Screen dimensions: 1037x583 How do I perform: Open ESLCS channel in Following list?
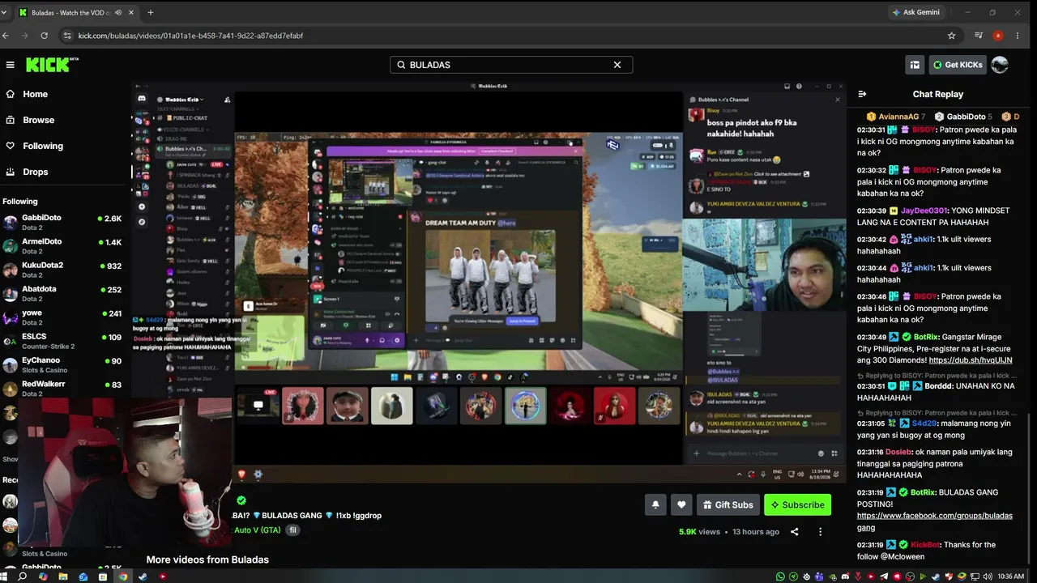[62, 341]
